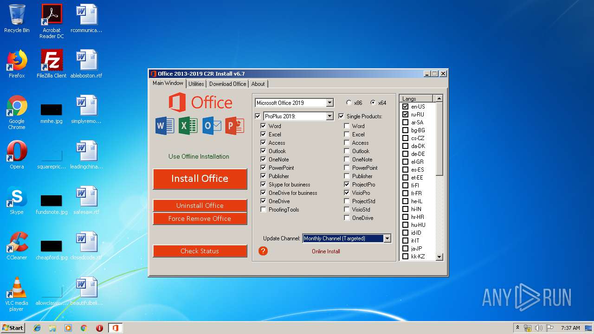The width and height of the screenshot is (594, 334).
Task: Click Online Install link text
Action: 326,251
